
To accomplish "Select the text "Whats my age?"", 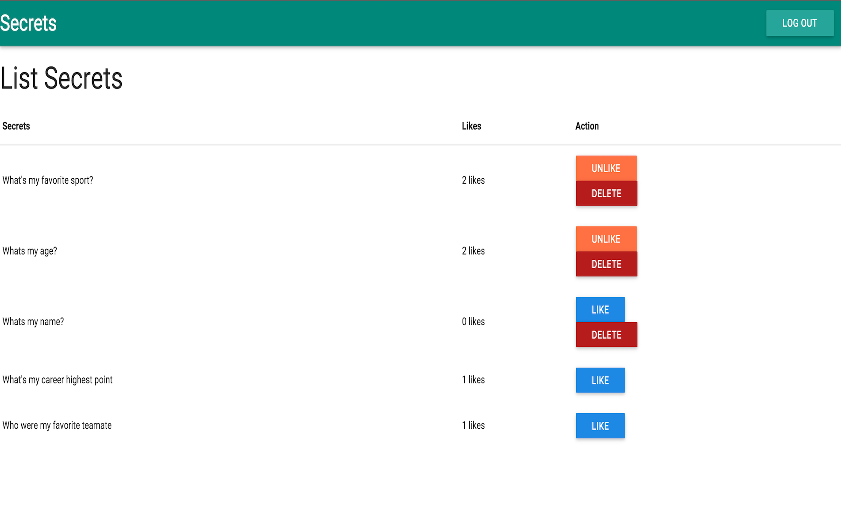I will [30, 251].
